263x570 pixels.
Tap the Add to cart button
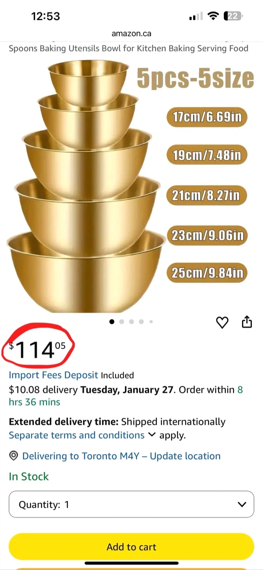[x=131, y=547]
